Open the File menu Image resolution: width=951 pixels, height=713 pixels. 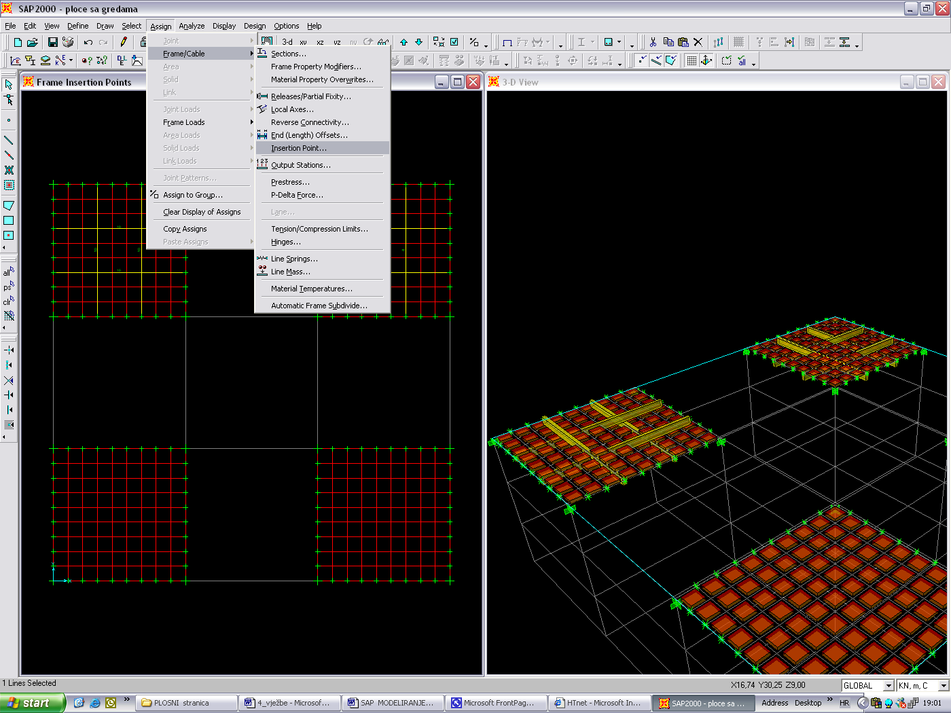click(10, 26)
